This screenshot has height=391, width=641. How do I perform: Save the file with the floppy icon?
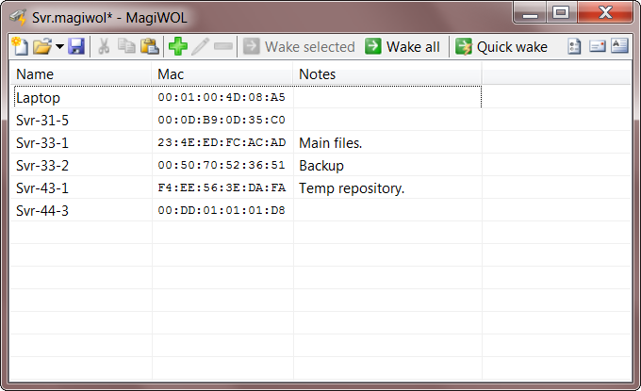pos(76,46)
